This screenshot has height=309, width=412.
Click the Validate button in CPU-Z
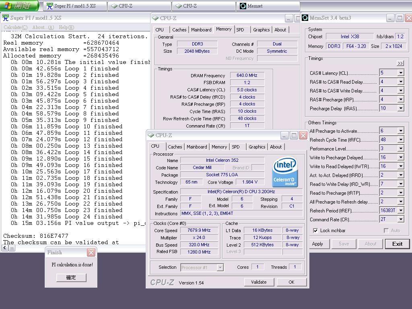click(x=259, y=282)
